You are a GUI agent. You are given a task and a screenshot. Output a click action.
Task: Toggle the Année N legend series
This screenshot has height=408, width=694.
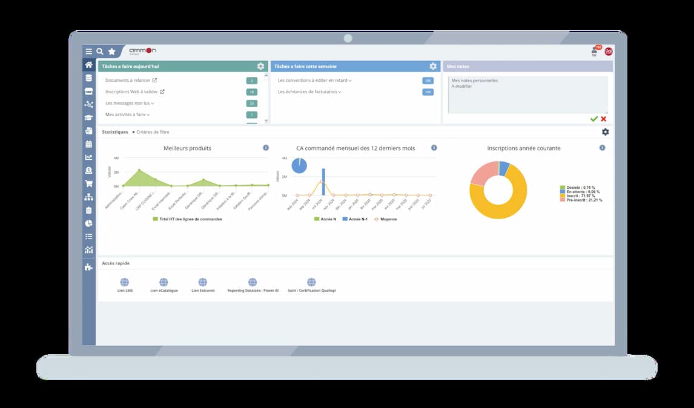pyautogui.click(x=326, y=219)
